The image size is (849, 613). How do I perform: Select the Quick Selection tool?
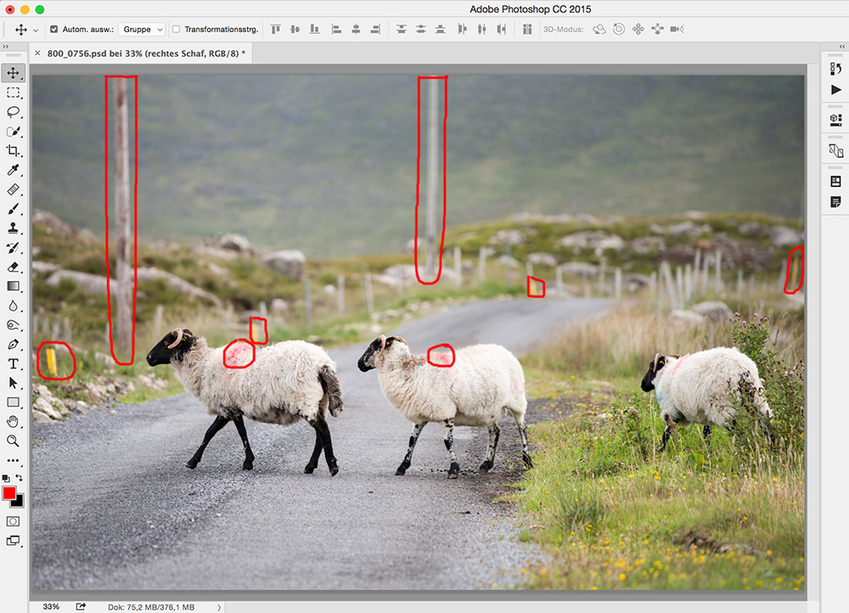13,132
